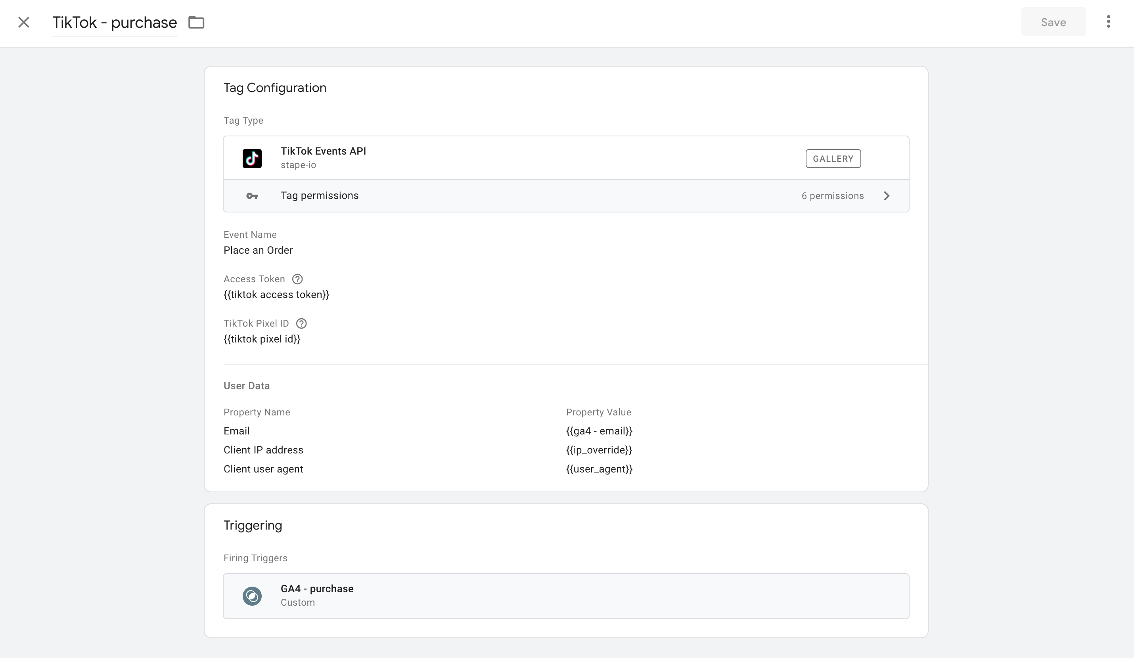Edit the tag name 'TikTok - purchase'
Screen dimensions: 1134x658
[115, 23]
